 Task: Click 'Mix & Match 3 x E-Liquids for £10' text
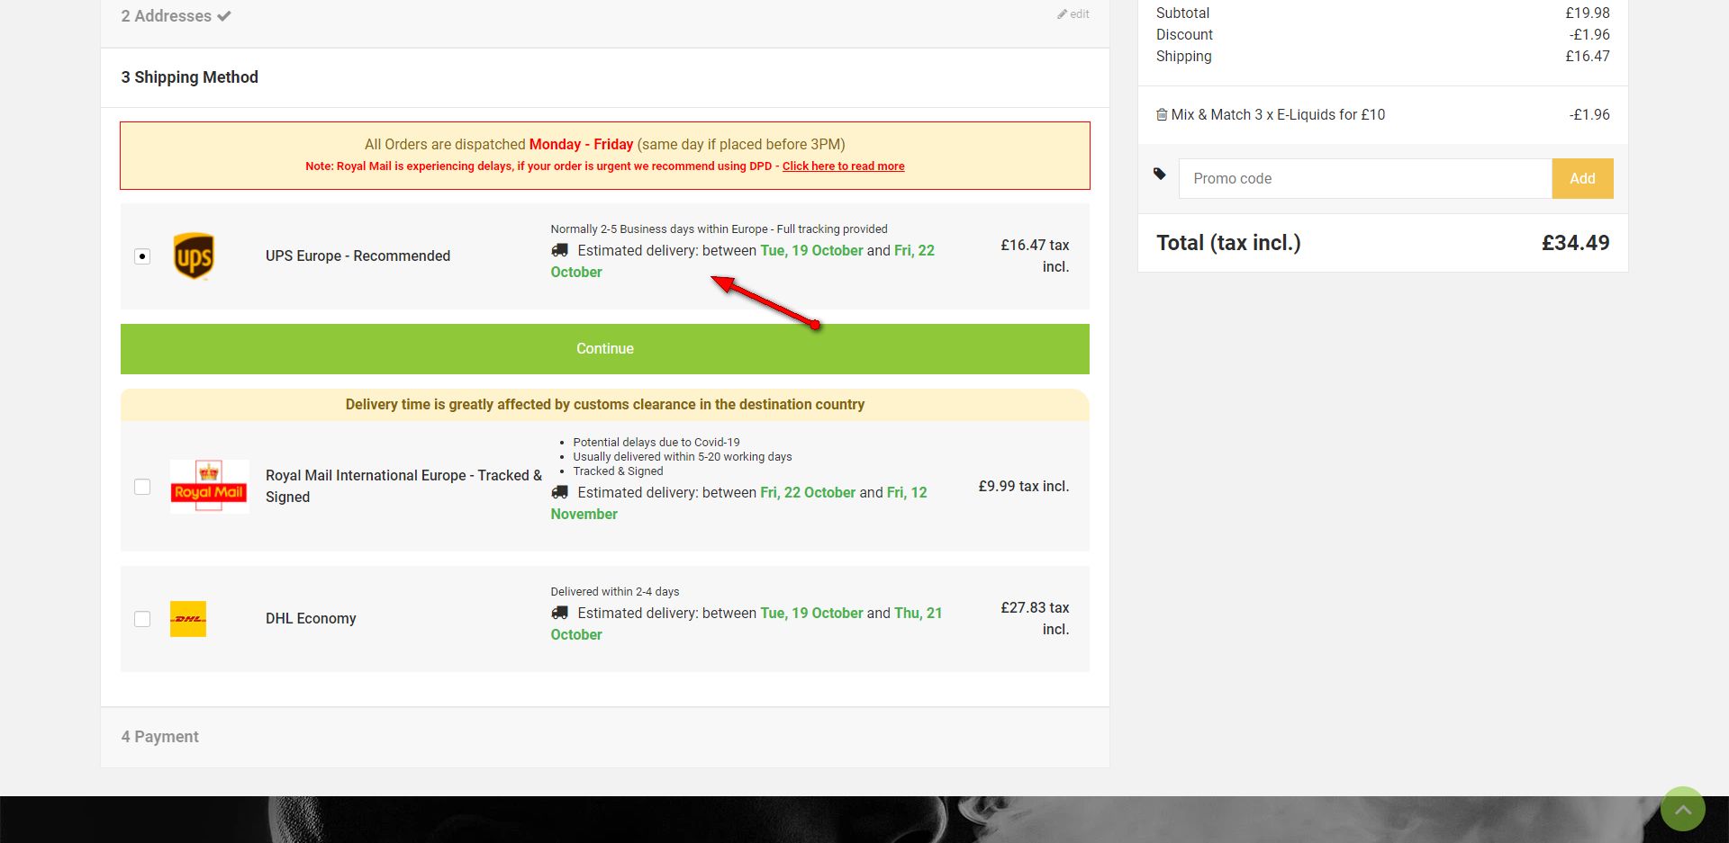1278,115
